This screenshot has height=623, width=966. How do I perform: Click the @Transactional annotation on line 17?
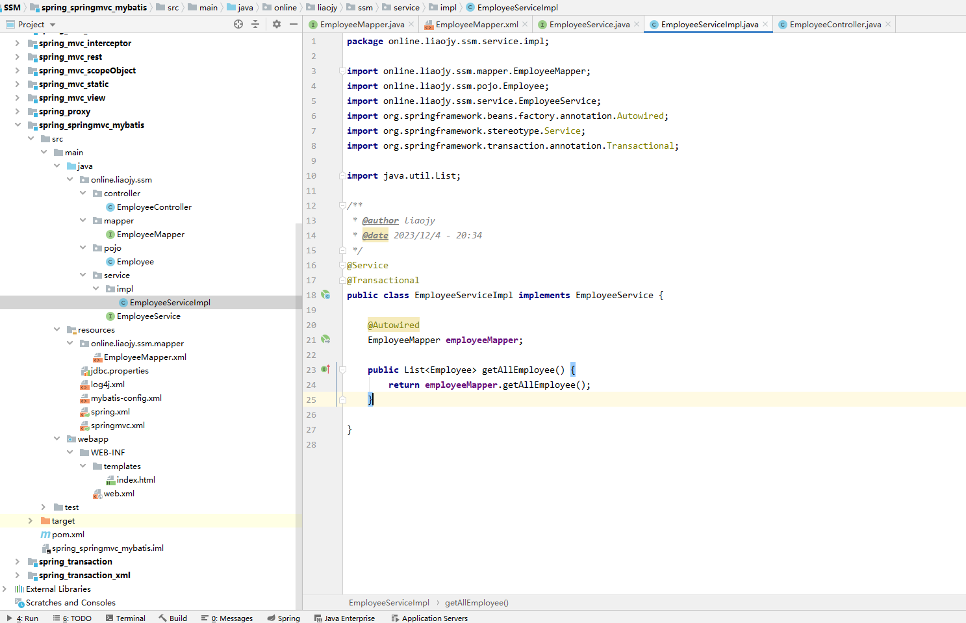[x=383, y=280]
